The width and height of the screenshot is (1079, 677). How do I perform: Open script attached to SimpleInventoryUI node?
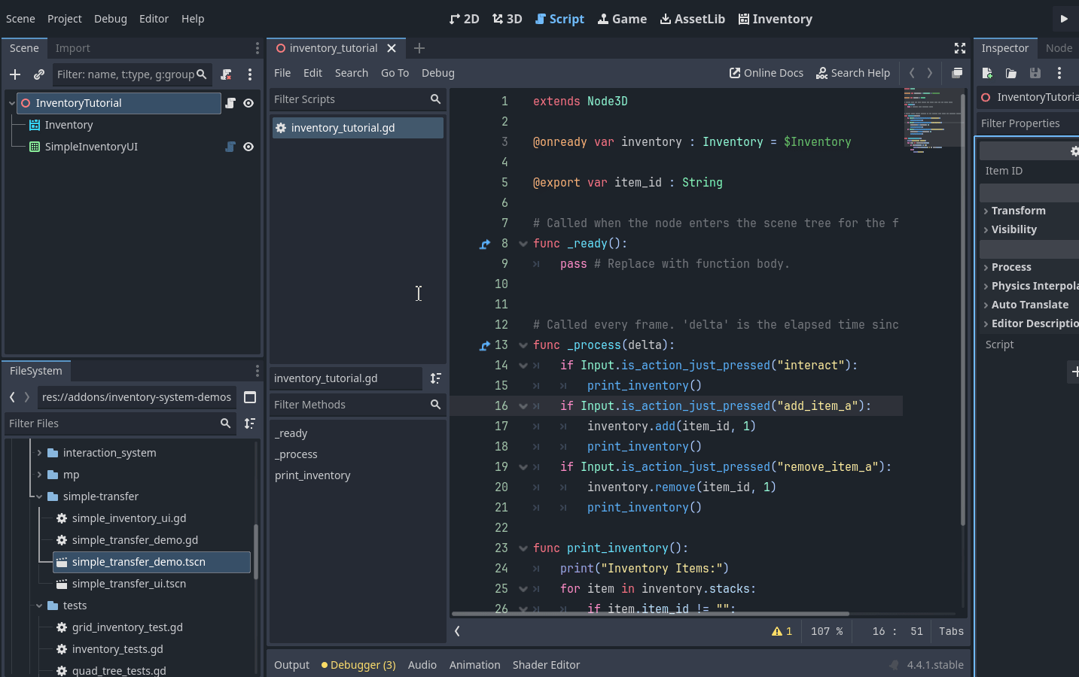click(x=230, y=147)
